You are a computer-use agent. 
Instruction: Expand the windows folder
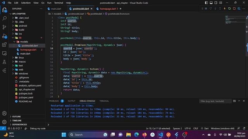pos(23,74)
